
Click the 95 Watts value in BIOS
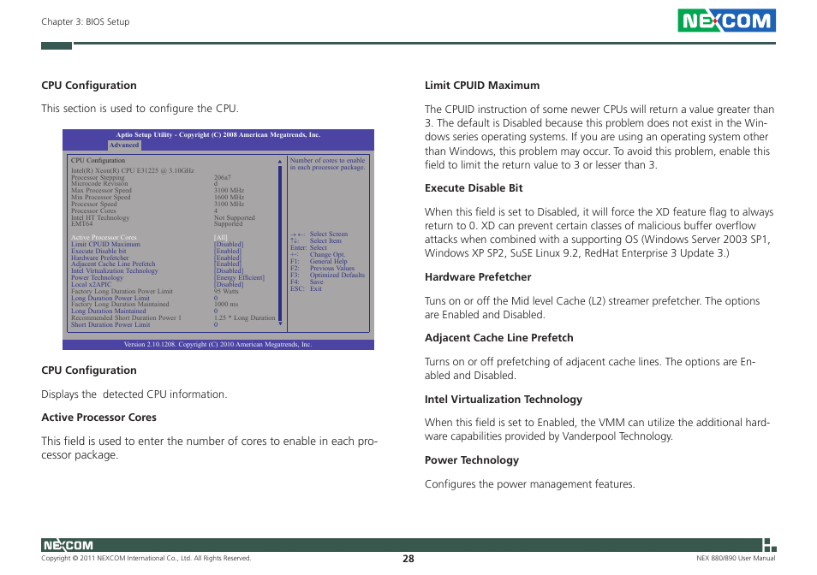click(x=226, y=292)
